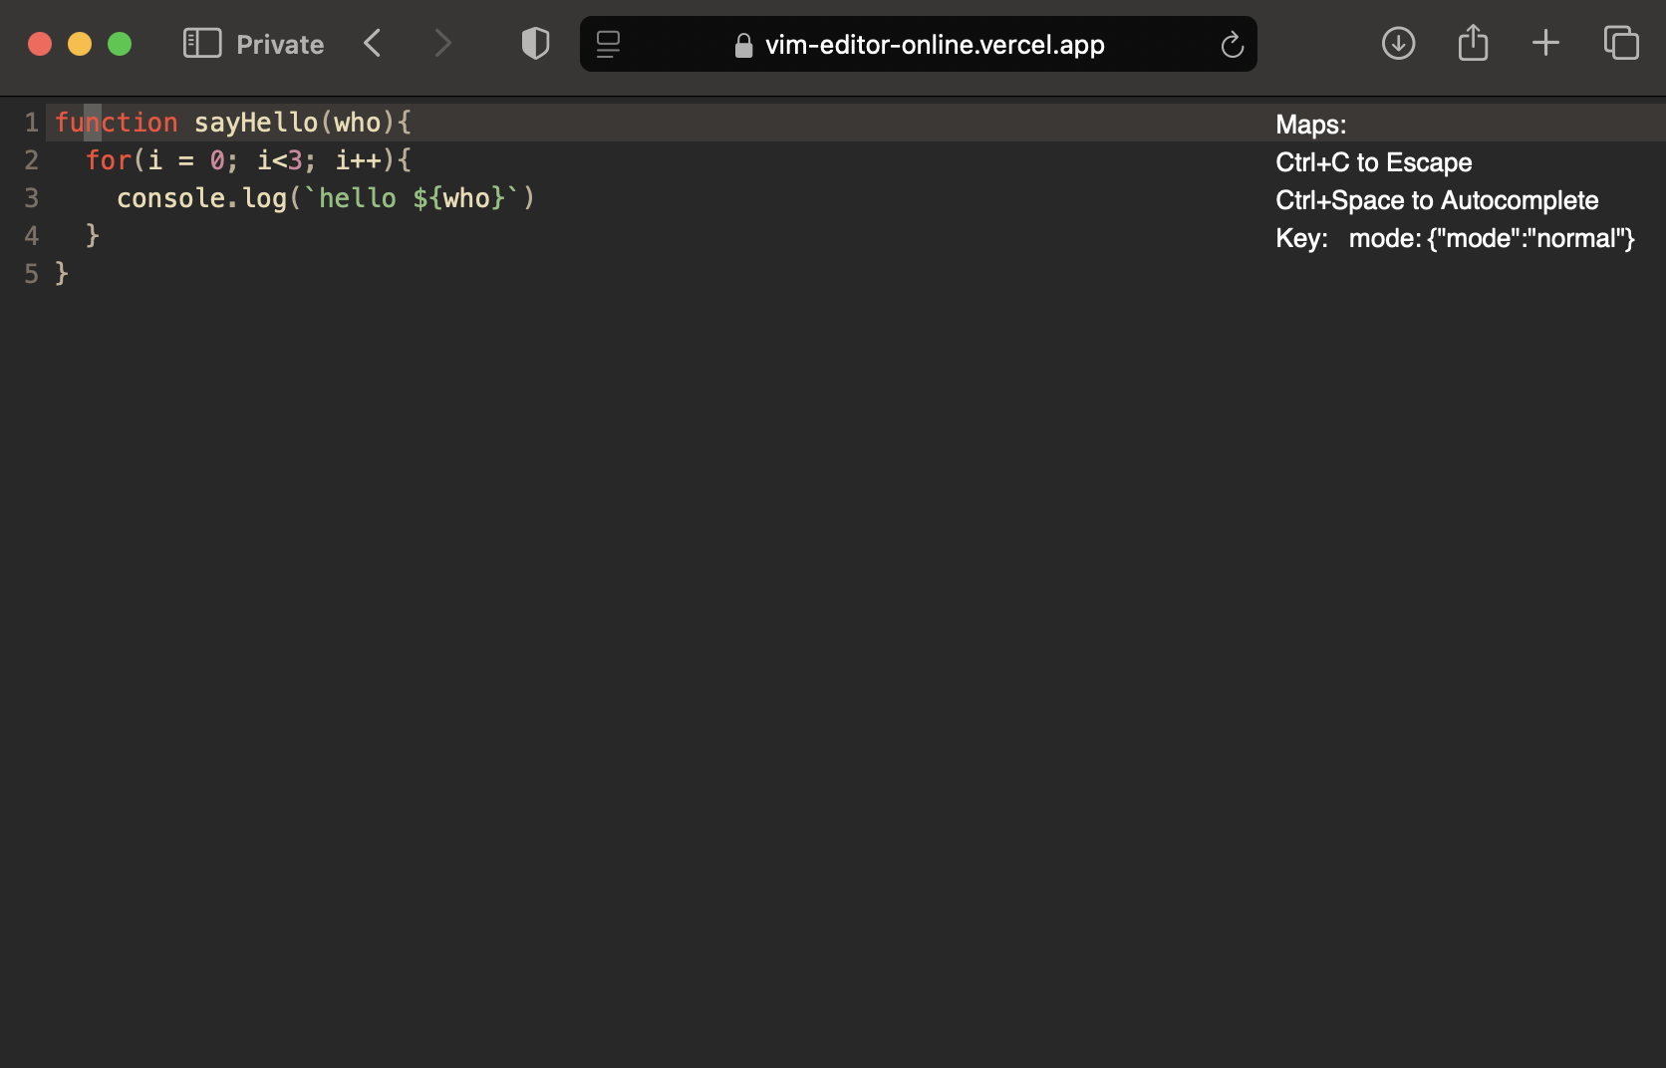Click line number 2 in the gutter
Image resolution: width=1666 pixels, height=1068 pixels.
click(31, 159)
